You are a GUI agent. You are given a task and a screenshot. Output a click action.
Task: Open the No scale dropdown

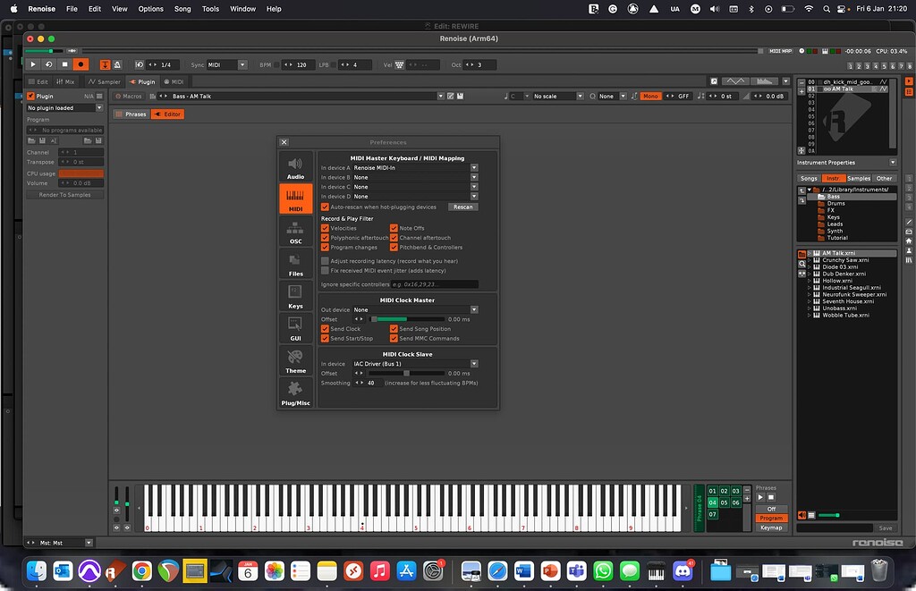point(557,96)
